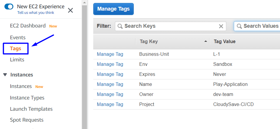
Task: Sort by the Tag Key column arrow
Action: [x=206, y=41]
